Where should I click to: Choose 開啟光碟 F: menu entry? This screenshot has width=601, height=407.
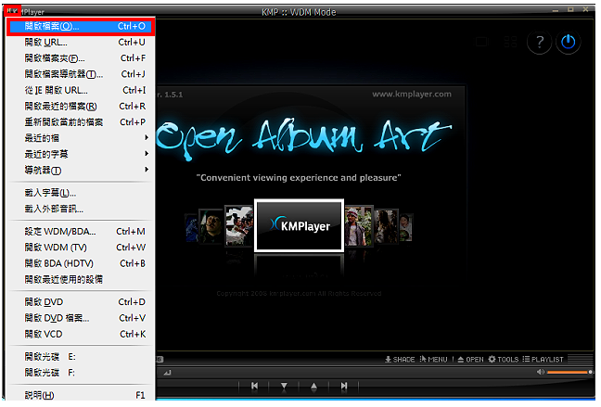click(81, 373)
